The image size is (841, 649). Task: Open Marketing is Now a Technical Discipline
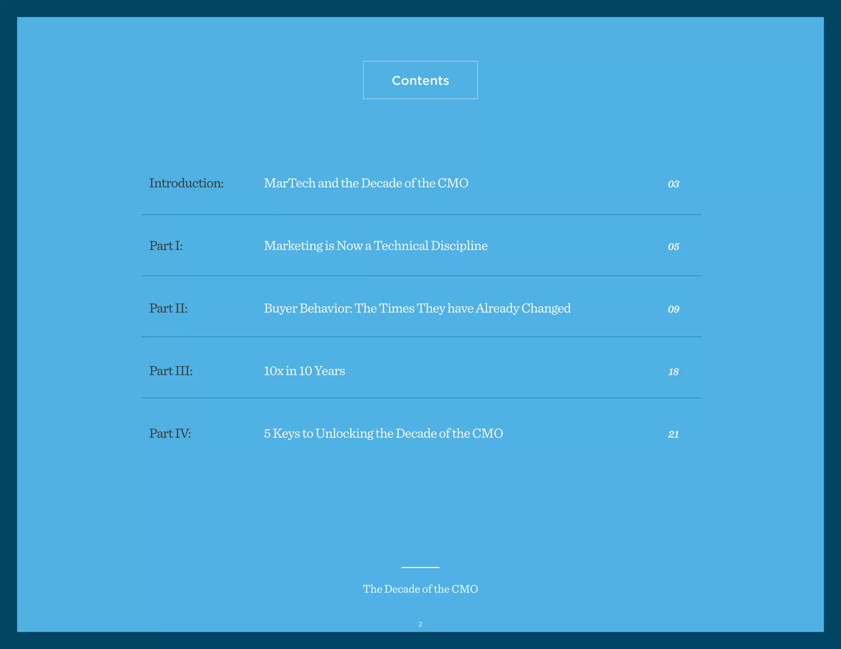[375, 246]
